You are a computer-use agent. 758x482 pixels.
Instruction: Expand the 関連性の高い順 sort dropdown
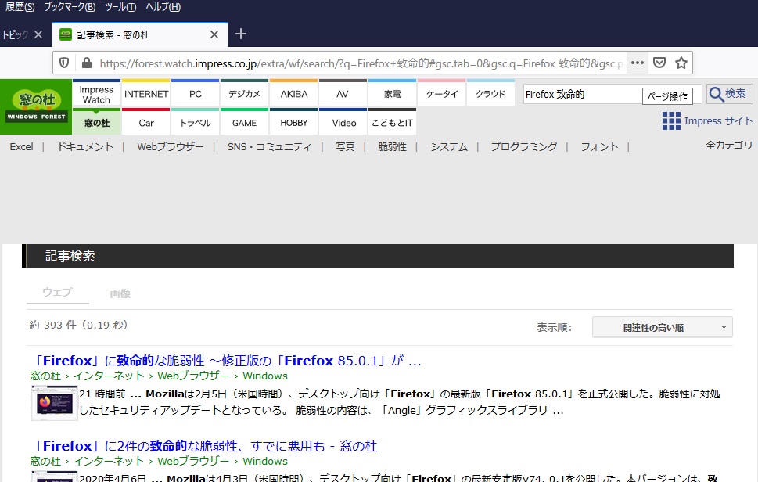[x=662, y=327]
